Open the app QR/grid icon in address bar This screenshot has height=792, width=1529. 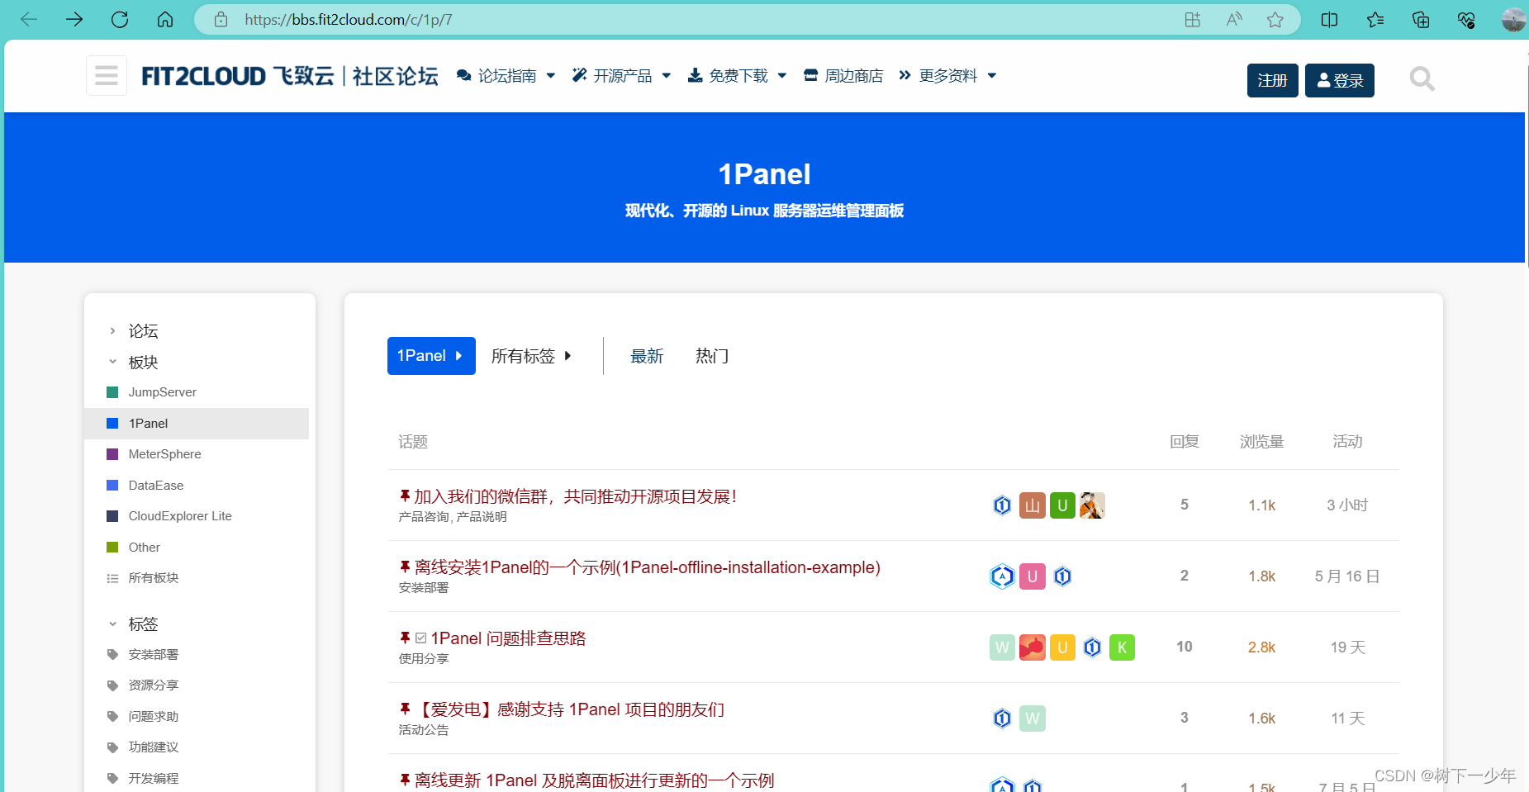click(x=1192, y=20)
